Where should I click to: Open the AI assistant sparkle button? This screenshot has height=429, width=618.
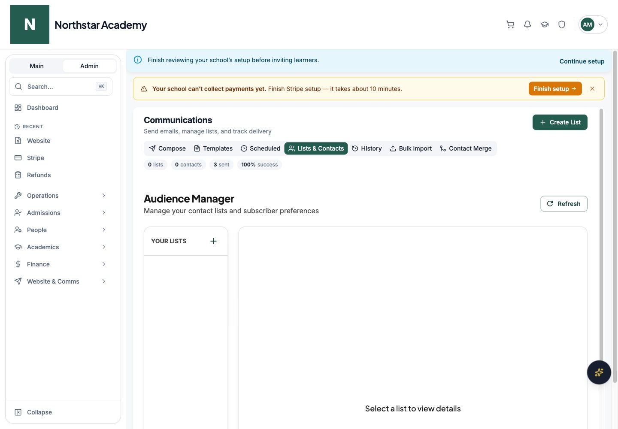(599, 372)
